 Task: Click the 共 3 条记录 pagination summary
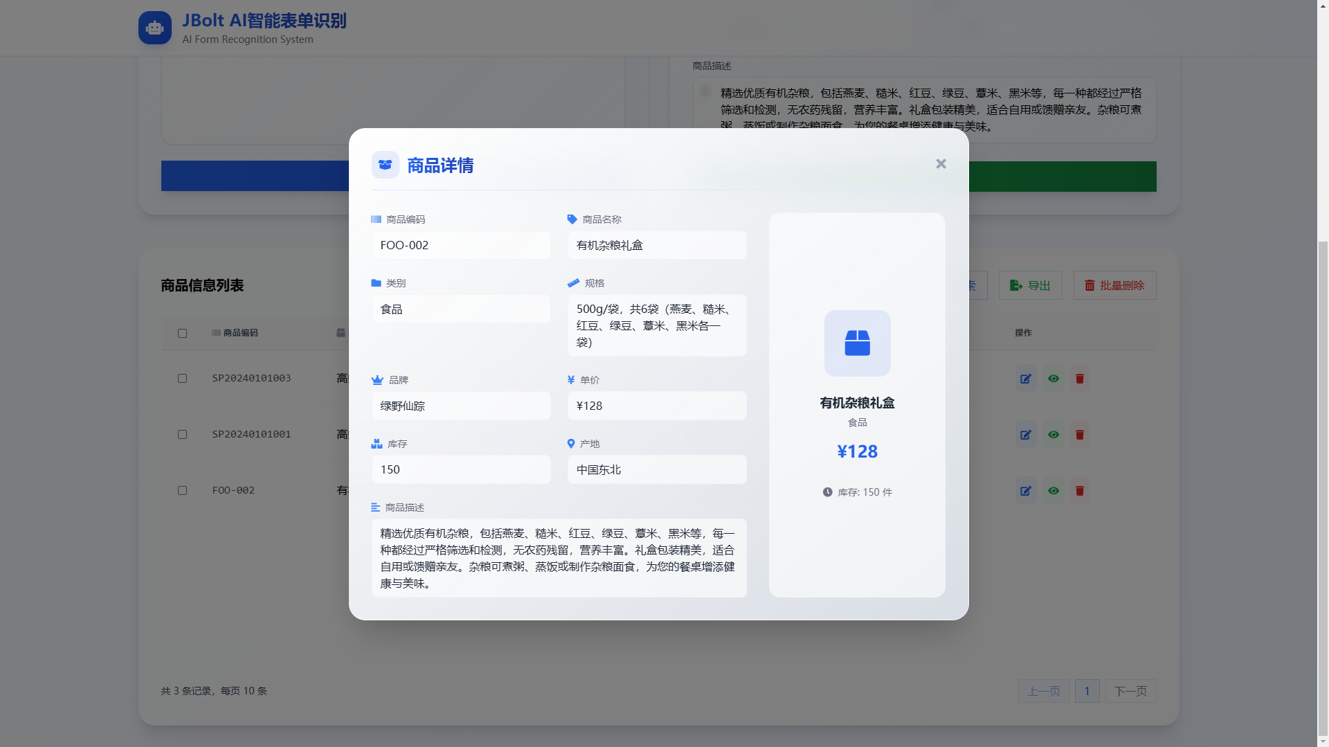(214, 691)
